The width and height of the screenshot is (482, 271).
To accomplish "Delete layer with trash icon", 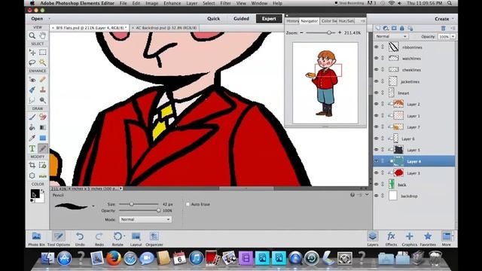I will [443, 28].
